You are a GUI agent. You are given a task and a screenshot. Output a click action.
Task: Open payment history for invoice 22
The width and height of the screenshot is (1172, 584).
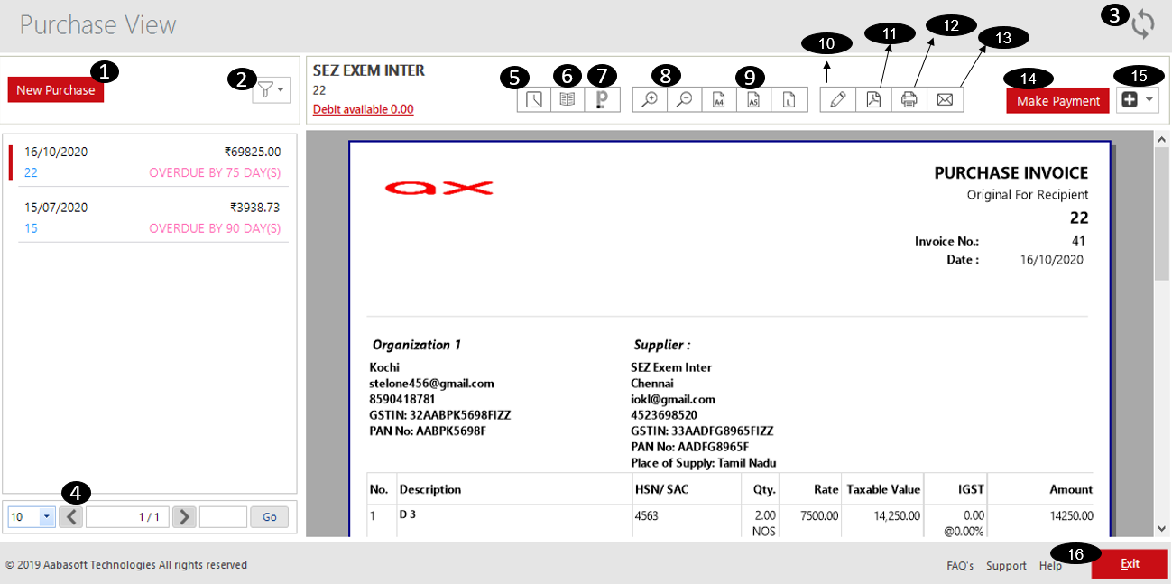tap(533, 99)
